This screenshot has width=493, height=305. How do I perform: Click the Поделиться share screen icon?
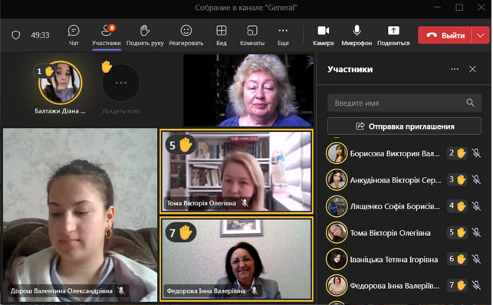393,31
